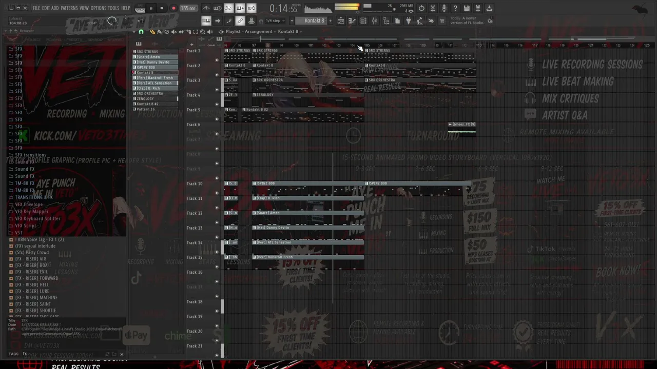
Task: Click the scissors one-click audio tool
Action: [433, 8]
